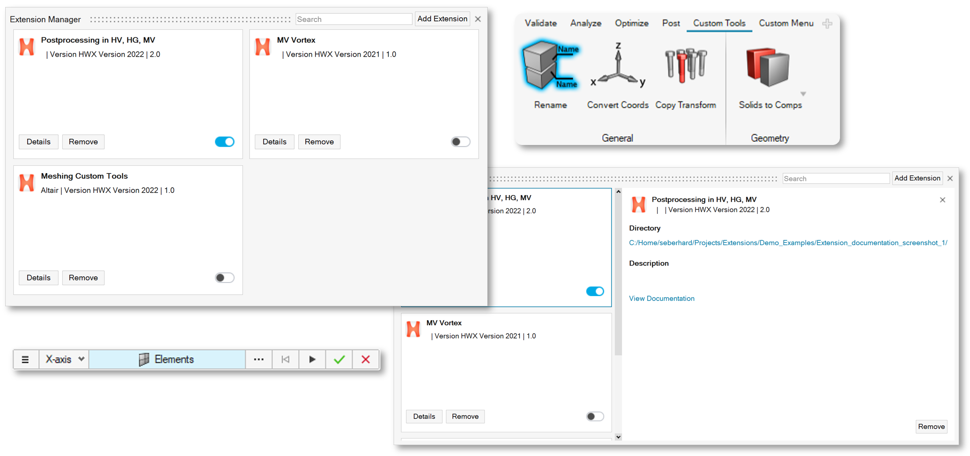The width and height of the screenshot is (970, 456).
Task: Confirm with the green checkmark
Action: coord(339,359)
